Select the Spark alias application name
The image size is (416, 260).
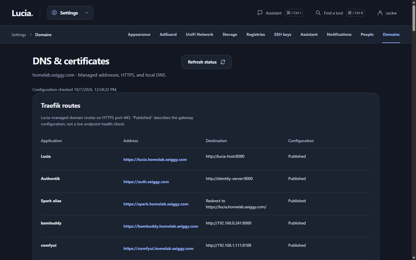coord(51,201)
